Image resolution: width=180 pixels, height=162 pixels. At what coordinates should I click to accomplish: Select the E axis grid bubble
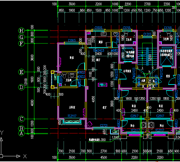(21, 72)
